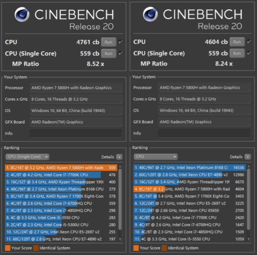The width and height of the screenshot is (257, 255).
Task: Select Threadripper row scoring 6670
Action: 189,182
